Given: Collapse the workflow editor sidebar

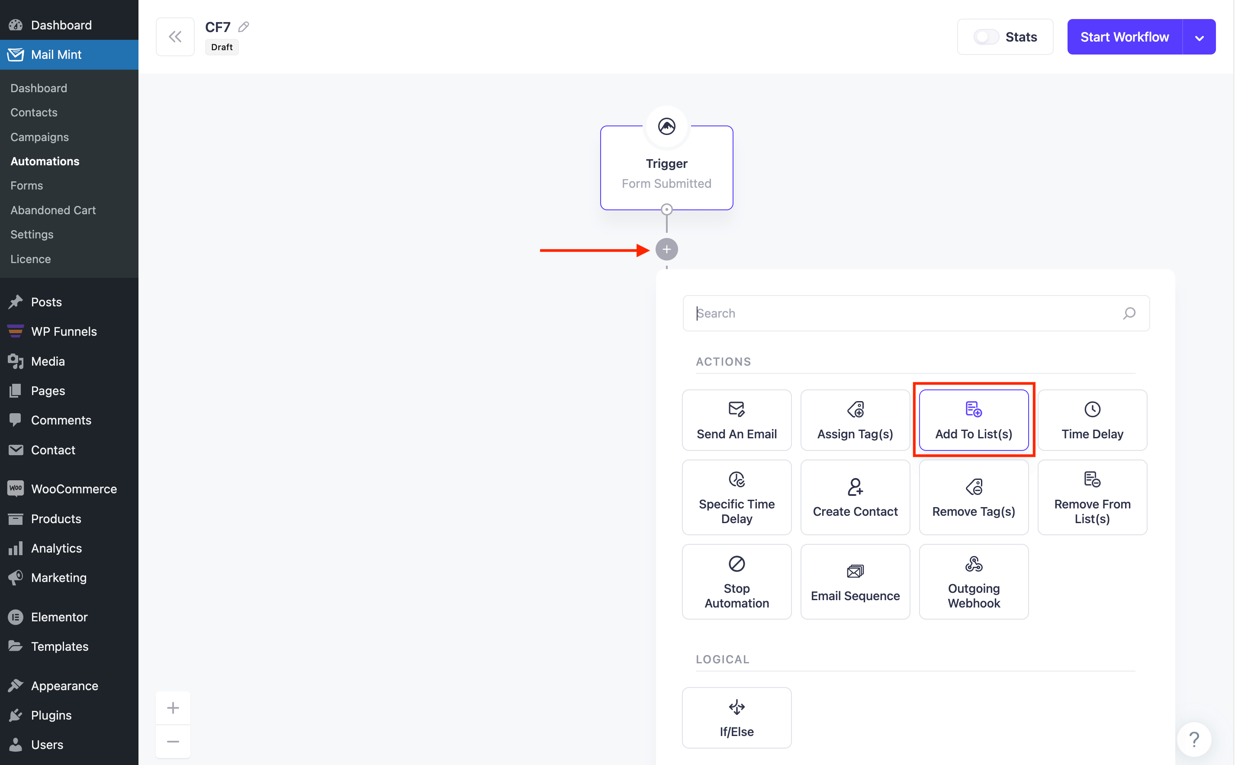Looking at the screenshot, I should point(174,36).
